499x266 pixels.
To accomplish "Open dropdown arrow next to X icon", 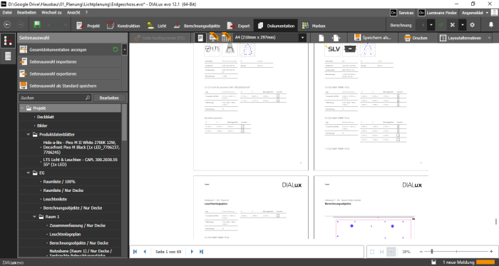I will (x=463, y=25).
